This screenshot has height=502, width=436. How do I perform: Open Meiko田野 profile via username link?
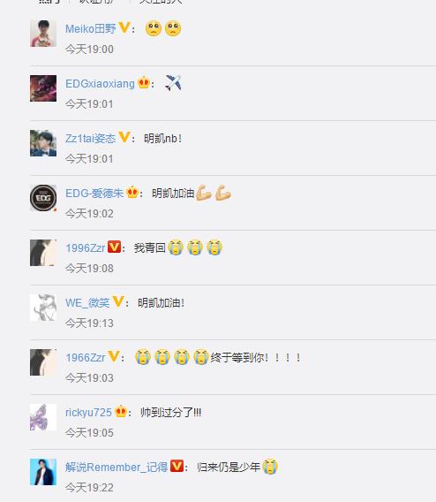(x=91, y=28)
